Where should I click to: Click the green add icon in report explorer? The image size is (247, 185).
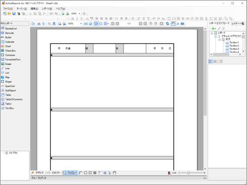tap(213, 29)
